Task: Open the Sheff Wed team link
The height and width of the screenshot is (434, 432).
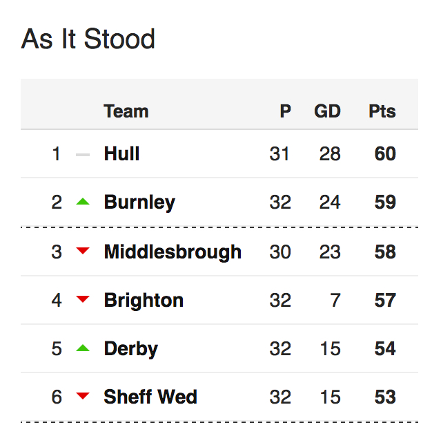Action: tap(150, 397)
